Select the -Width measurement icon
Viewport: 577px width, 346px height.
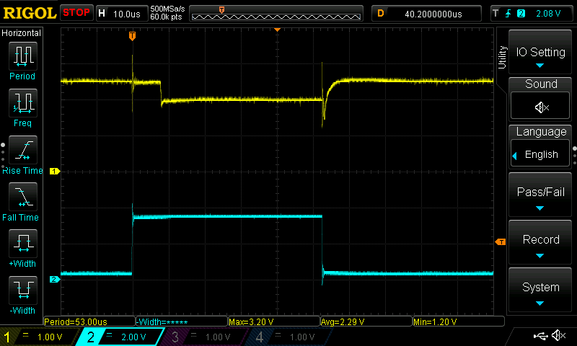(22, 290)
